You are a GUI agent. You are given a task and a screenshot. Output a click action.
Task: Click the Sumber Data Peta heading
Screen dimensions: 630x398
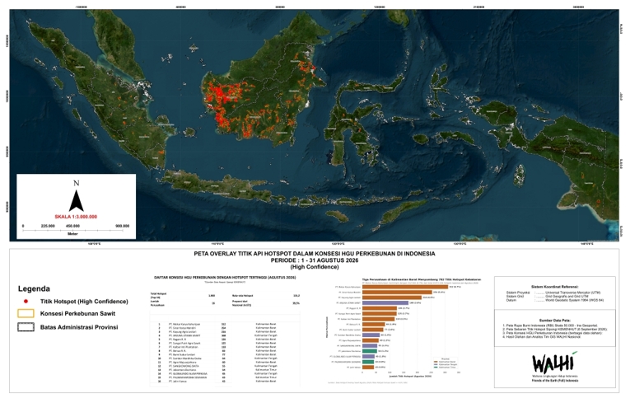554,320
